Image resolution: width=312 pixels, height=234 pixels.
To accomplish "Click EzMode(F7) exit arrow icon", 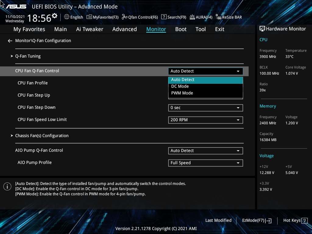I will tap(268, 221).
